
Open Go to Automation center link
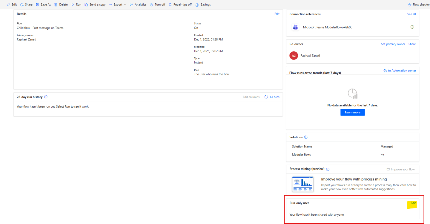(400, 71)
